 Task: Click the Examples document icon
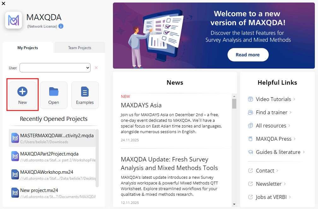coord(85,92)
